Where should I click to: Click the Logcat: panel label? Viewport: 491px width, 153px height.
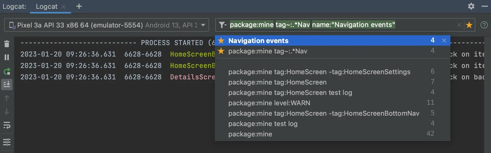pyautogui.click(x=14, y=6)
